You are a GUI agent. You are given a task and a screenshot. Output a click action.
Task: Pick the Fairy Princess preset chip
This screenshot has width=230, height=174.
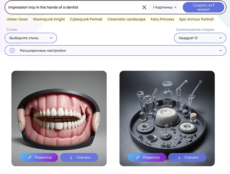click(x=162, y=19)
